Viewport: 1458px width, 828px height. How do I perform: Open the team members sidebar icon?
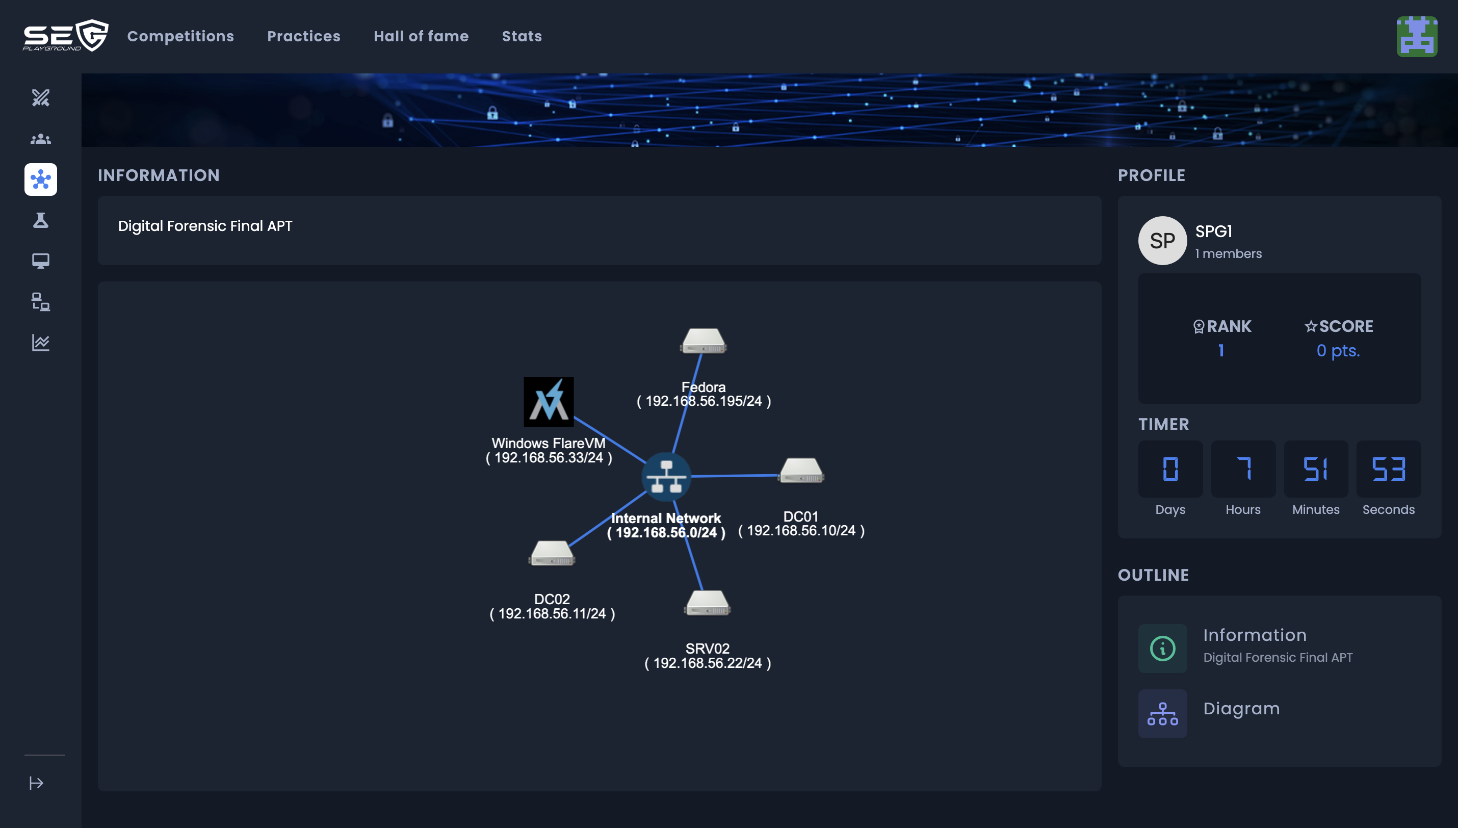[x=40, y=139]
